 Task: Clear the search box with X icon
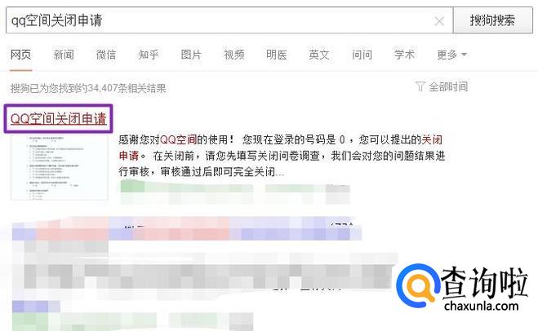click(439, 21)
